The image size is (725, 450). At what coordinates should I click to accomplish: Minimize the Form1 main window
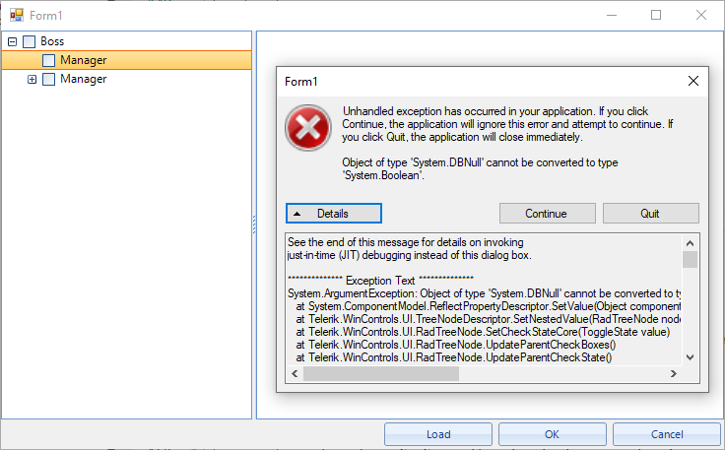point(612,15)
